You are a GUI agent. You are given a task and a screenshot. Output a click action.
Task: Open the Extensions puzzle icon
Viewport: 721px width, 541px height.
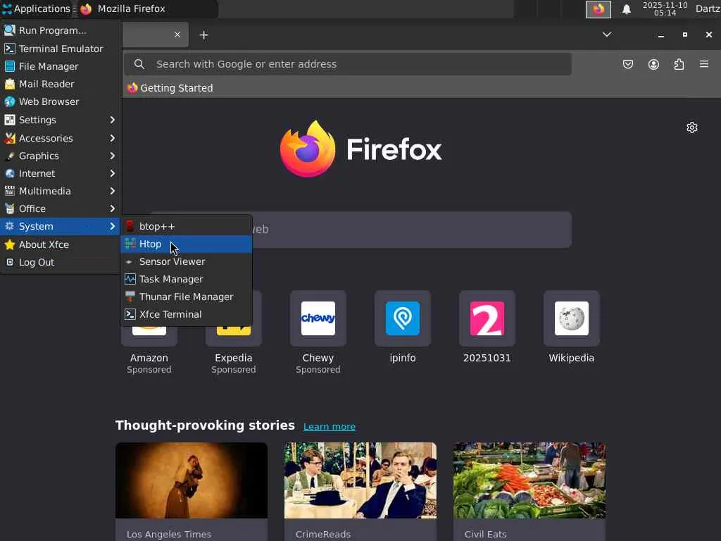pyautogui.click(x=679, y=64)
